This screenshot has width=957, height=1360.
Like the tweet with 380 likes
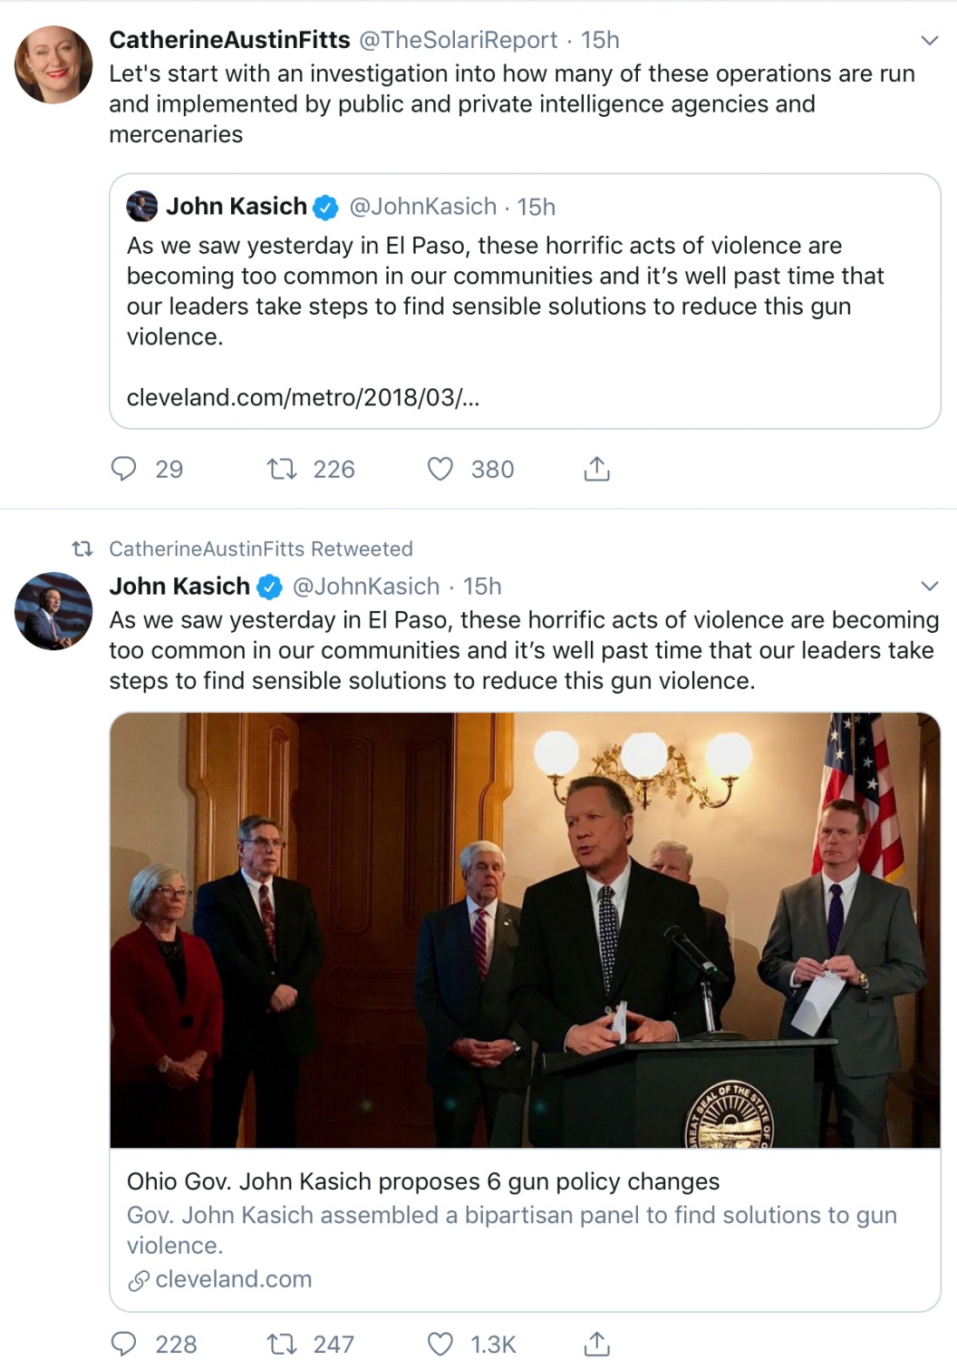point(440,469)
